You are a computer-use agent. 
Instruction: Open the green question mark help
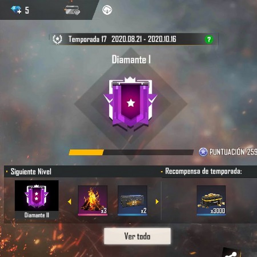(209, 39)
